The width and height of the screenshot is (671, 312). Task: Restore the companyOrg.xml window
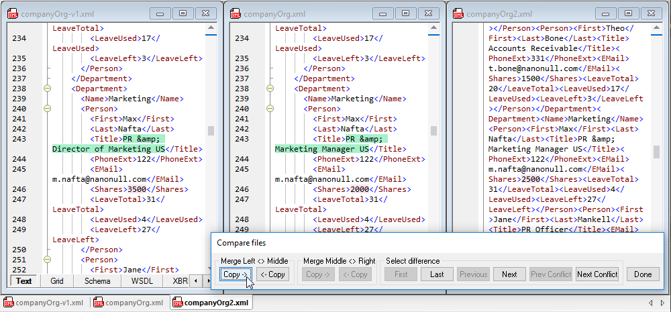(405, 13)
